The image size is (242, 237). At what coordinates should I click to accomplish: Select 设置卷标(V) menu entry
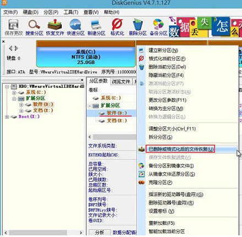(162, 211)
